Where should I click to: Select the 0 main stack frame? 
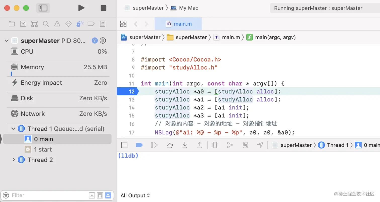[x=57, y=139]
